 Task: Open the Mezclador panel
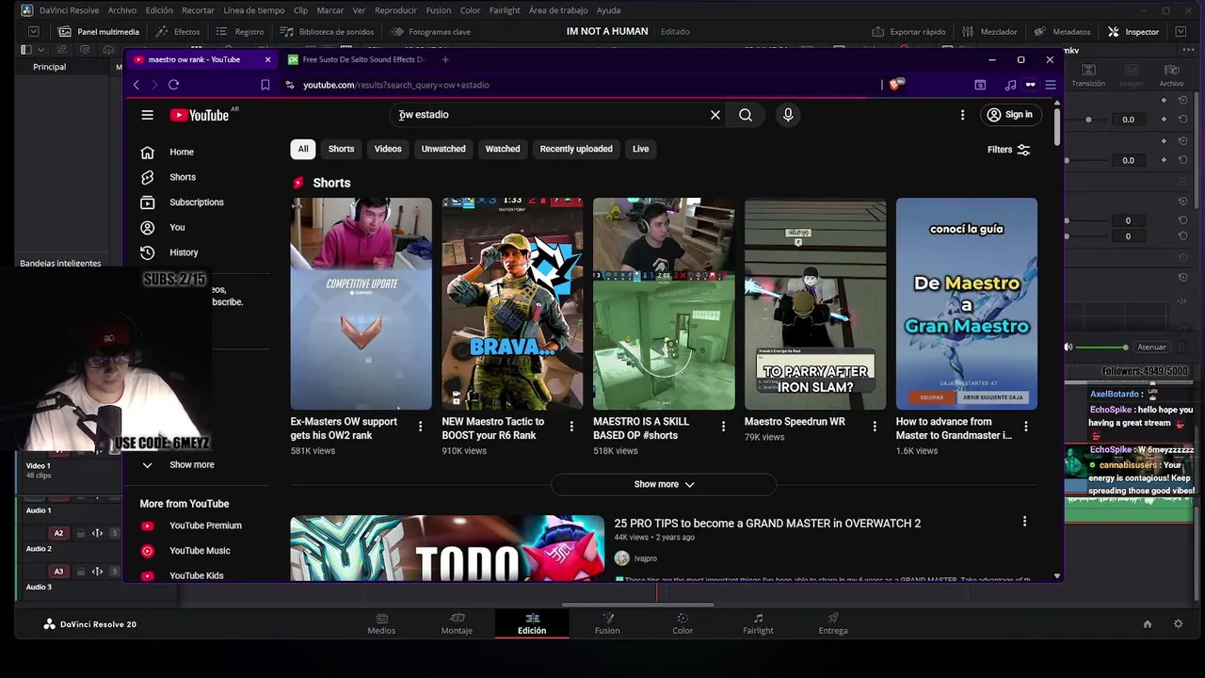coord(989,31)
